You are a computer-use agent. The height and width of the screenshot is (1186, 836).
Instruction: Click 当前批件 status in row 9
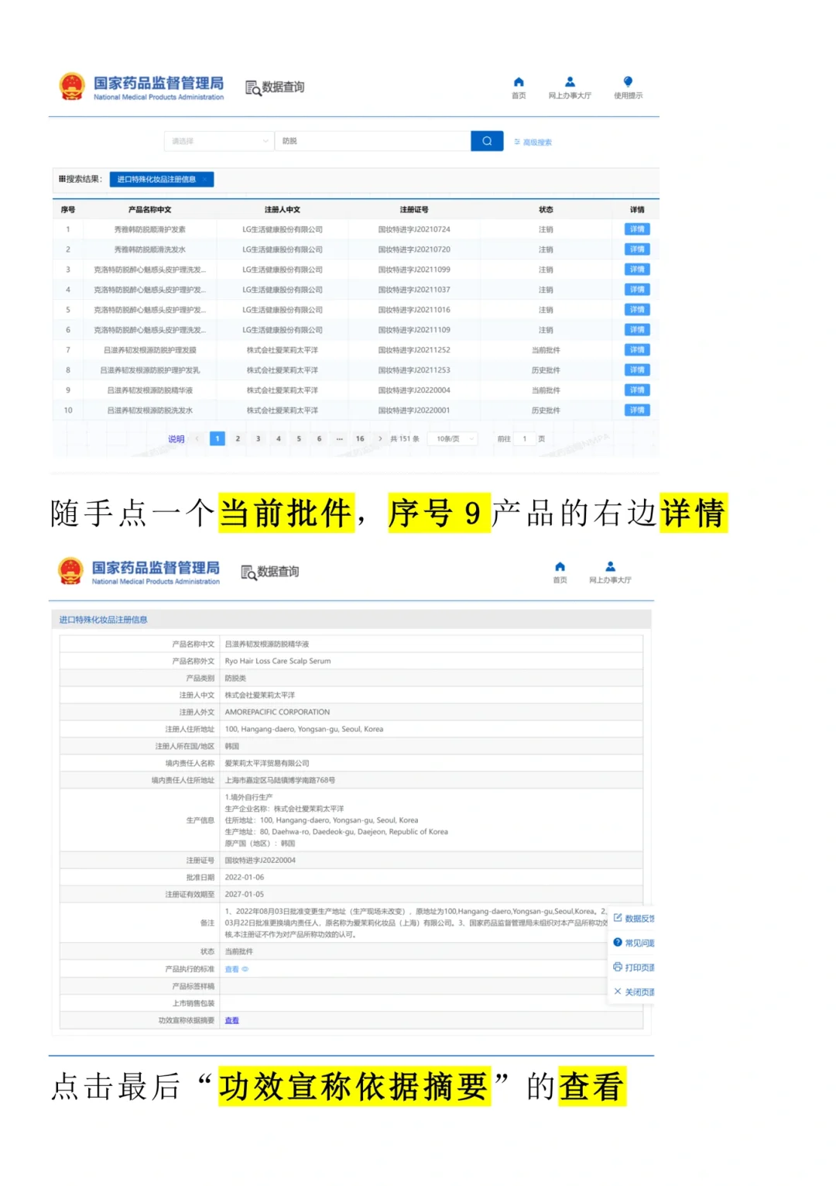546,390
